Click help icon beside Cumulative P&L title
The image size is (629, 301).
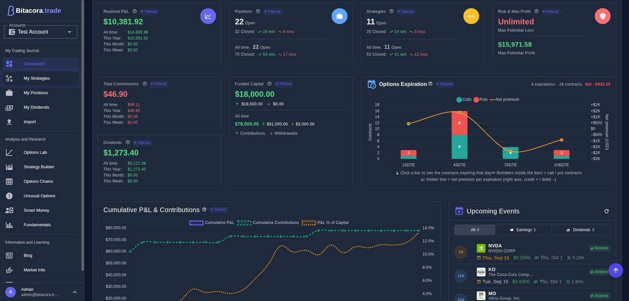[204, 210]
